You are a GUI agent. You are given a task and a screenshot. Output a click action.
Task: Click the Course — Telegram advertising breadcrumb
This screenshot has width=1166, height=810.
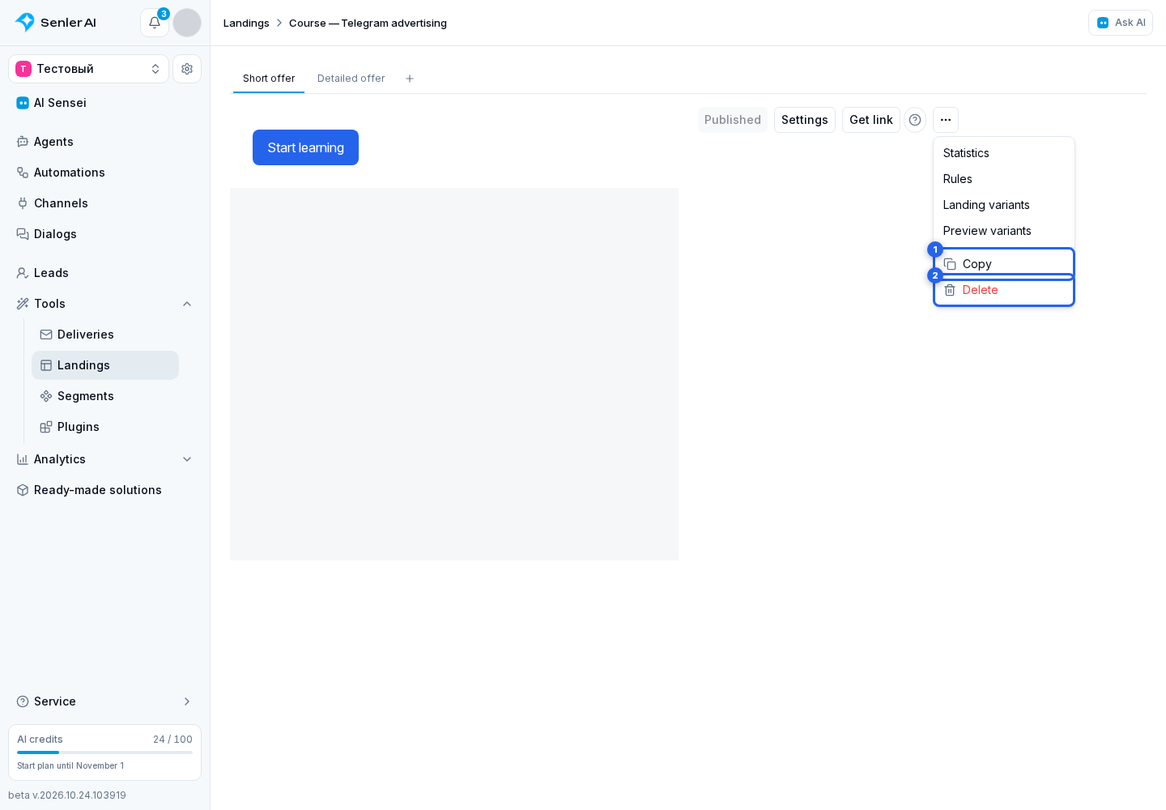click(x=368, y=23)
